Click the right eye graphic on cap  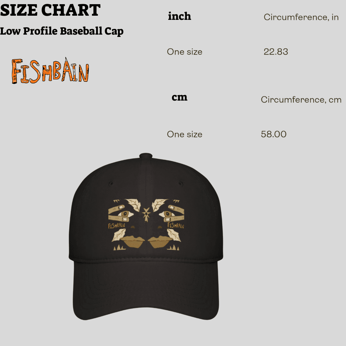[x=167, y=214]
